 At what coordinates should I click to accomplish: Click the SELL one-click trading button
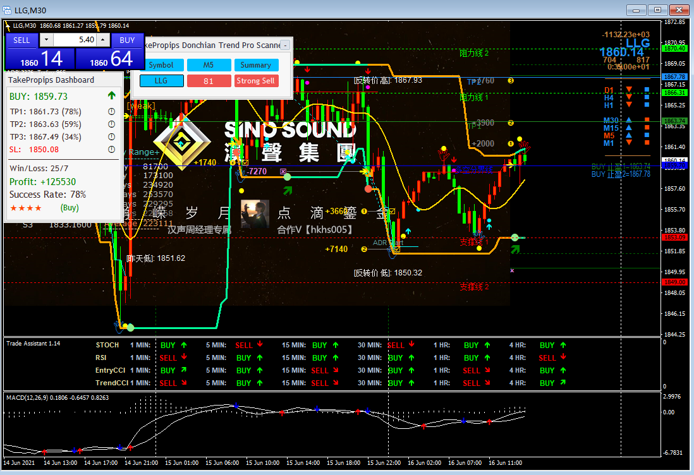click(21, 40)
